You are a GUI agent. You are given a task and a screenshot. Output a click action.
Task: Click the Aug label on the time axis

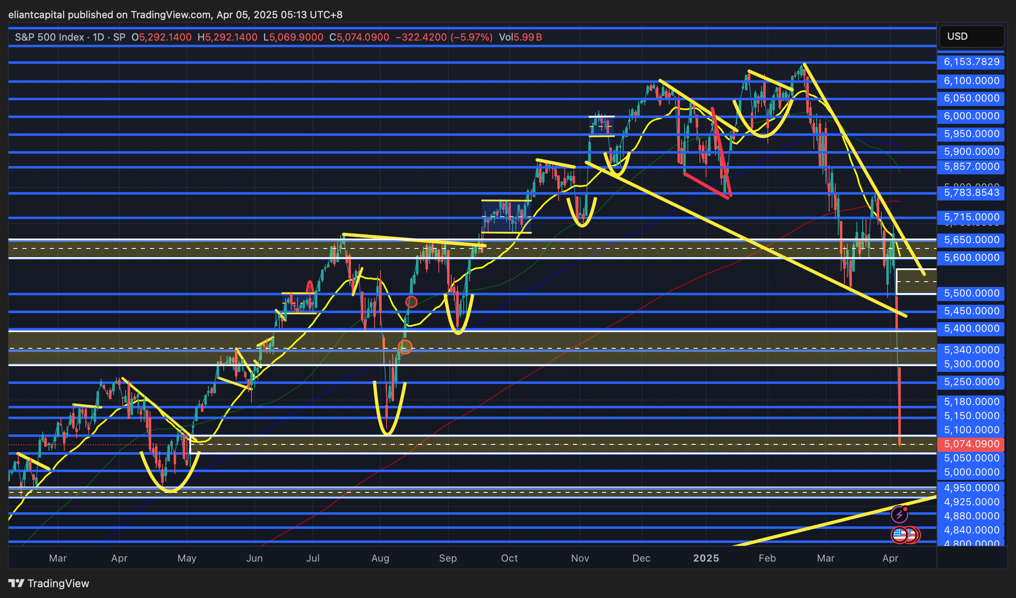pos(380,558)
